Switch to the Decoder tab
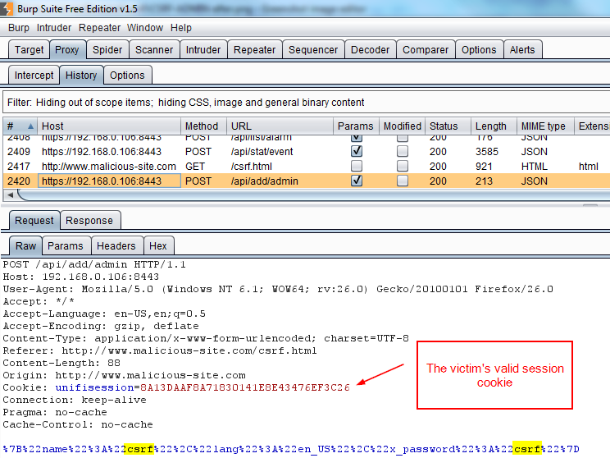 (x=370, y=50)
